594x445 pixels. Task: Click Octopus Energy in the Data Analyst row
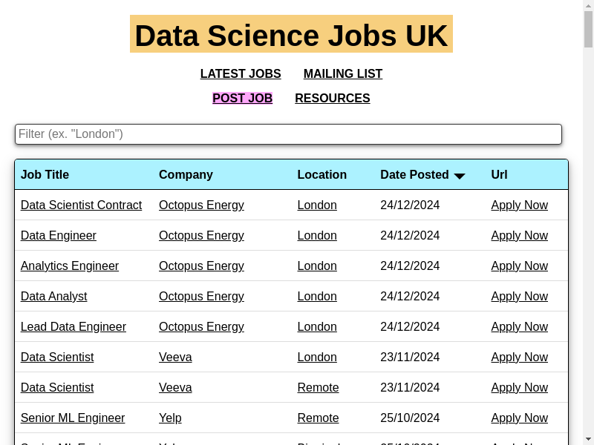click(201, 297)
